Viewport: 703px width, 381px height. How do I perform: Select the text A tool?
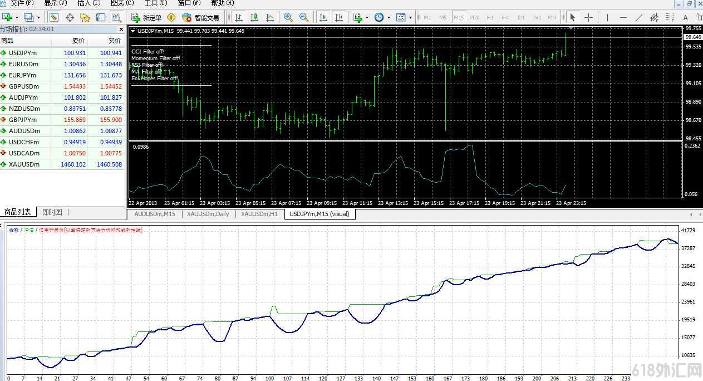(686, 17)
